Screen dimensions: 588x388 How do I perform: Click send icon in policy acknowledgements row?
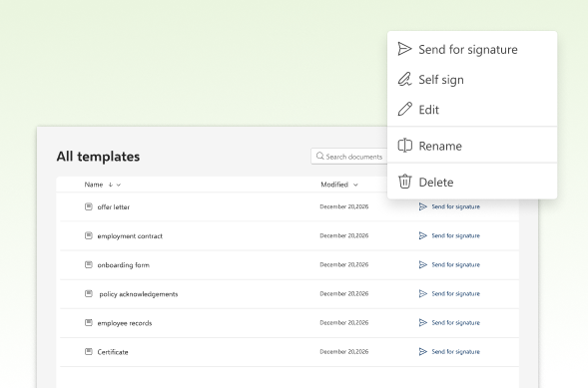coord(423,293)
